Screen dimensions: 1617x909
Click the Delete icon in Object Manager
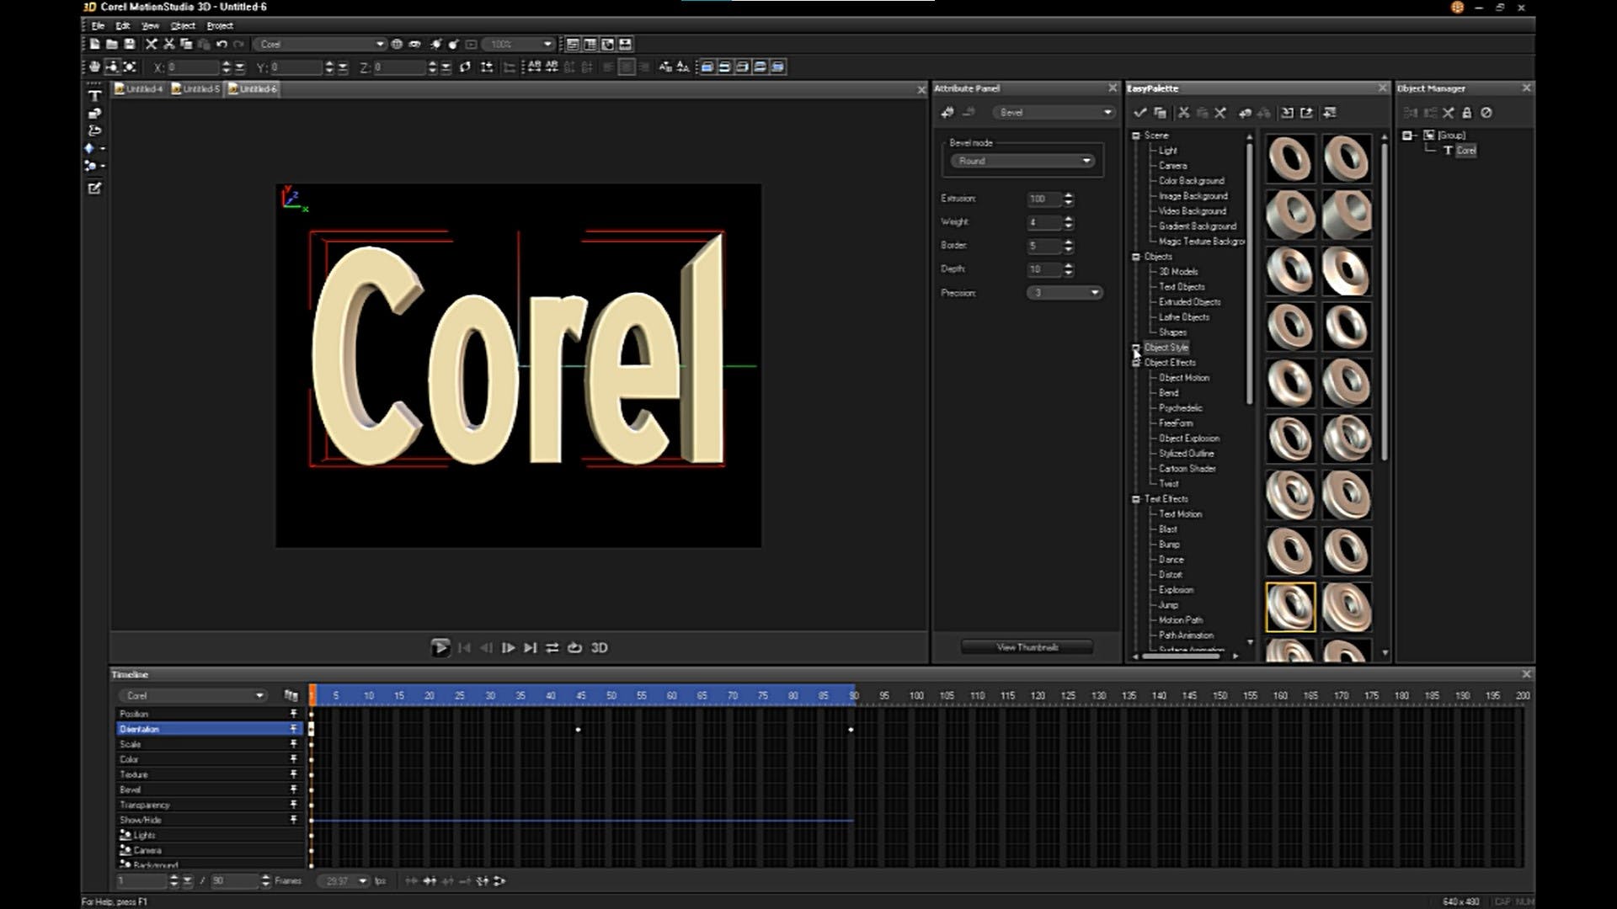(1449, 113)
